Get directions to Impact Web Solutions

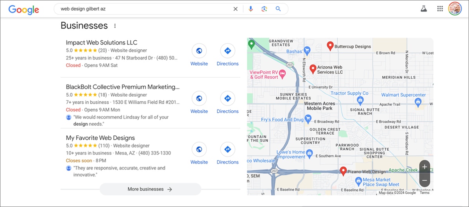tap(227, 55)
